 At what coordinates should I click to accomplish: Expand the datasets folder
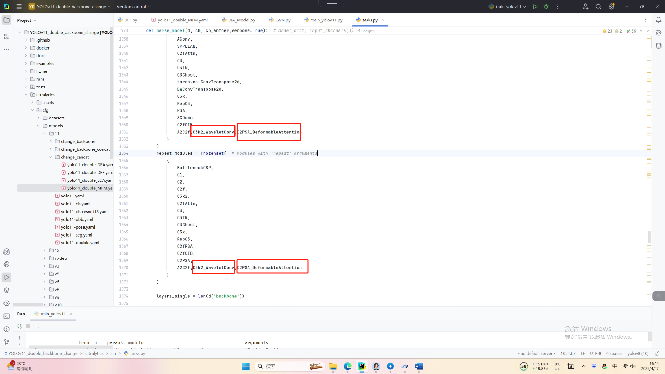click(38, 118)
